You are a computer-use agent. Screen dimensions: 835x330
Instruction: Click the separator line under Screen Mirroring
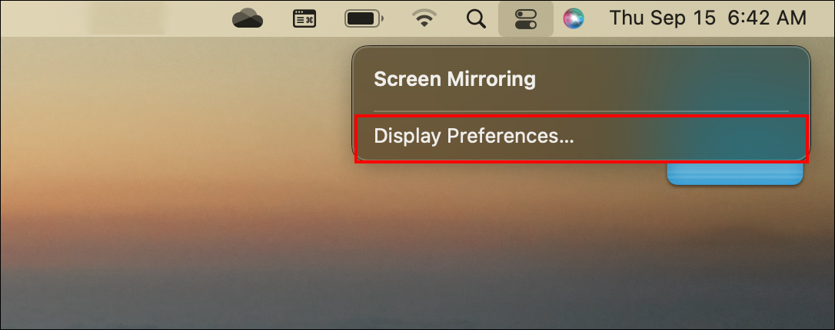tap(581, 111)
